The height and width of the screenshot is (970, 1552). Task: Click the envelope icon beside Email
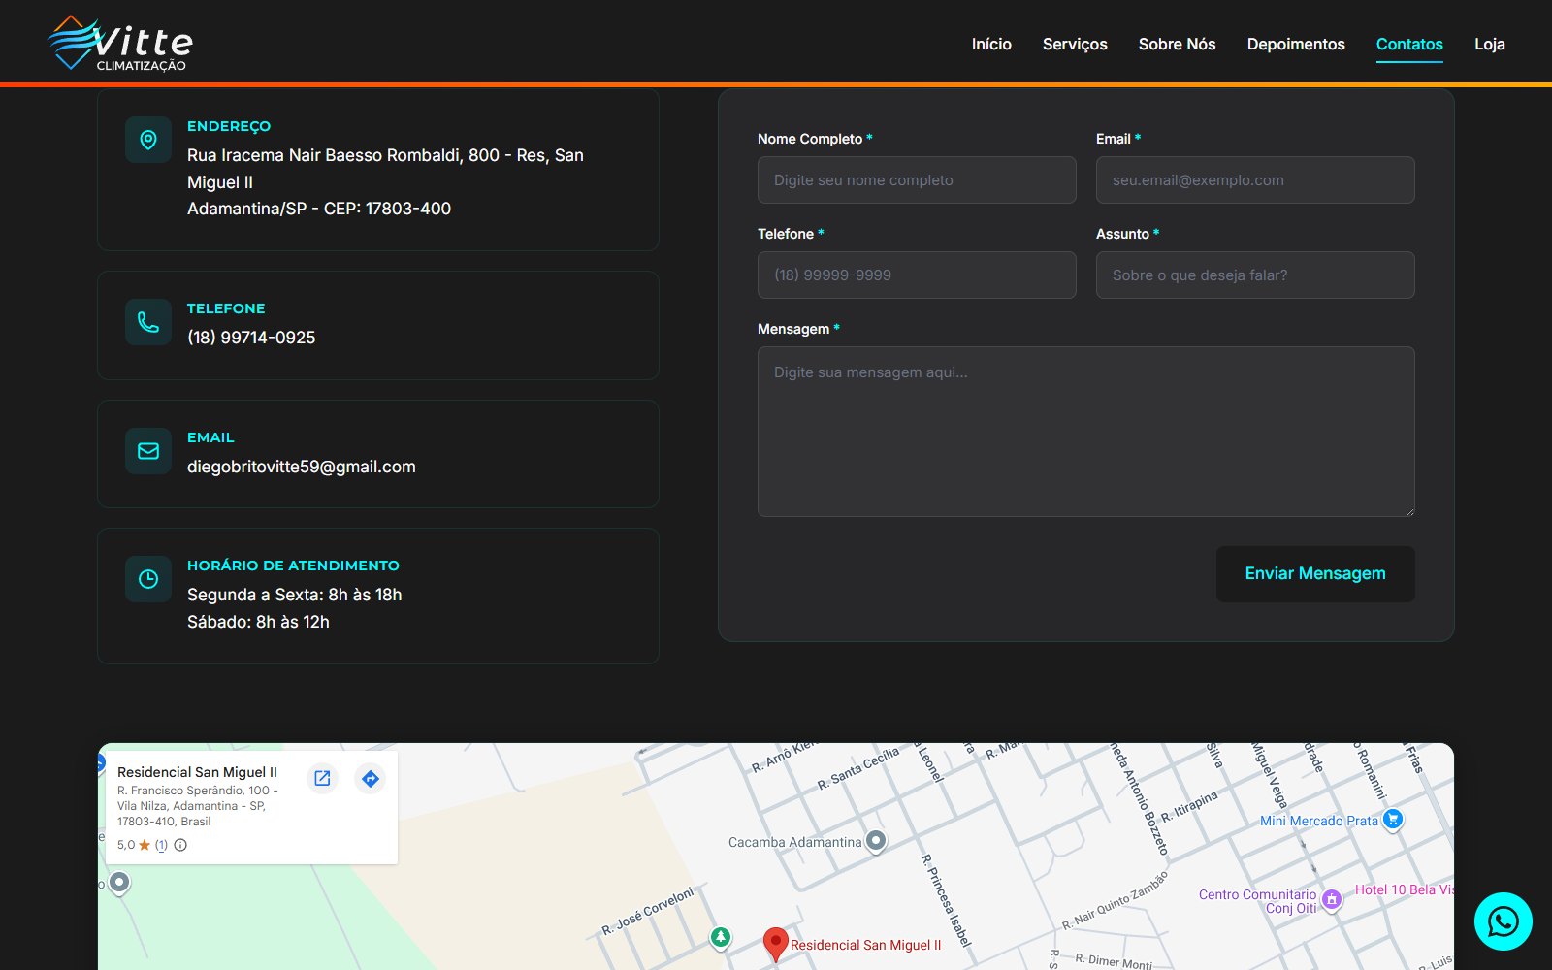pyautogui.click(x=148, y=451)
